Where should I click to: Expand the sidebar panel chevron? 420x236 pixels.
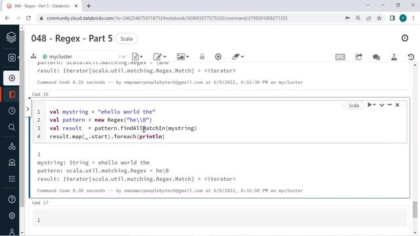click(x=28, y=109)
